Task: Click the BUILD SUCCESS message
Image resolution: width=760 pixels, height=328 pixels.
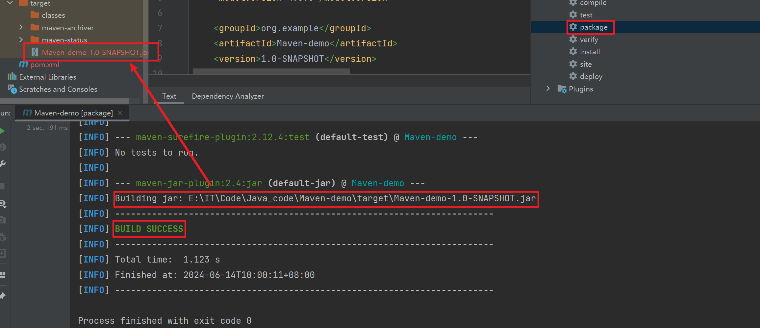Action: (149, 229)
